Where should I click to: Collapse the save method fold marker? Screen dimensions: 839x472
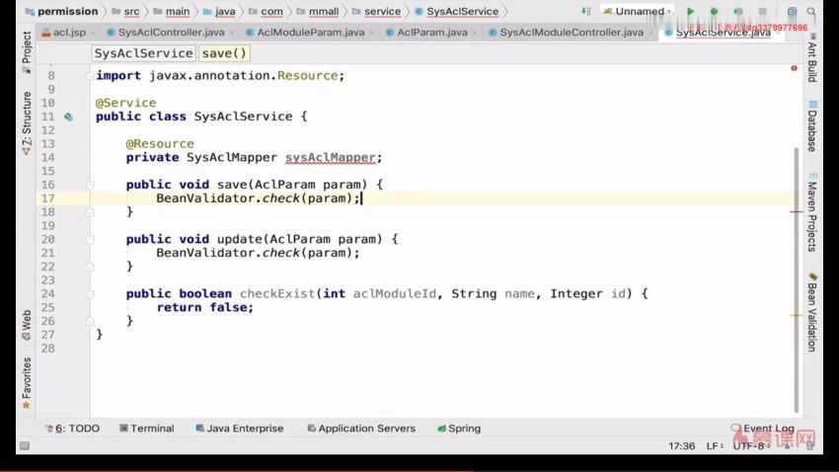(90, 185)
